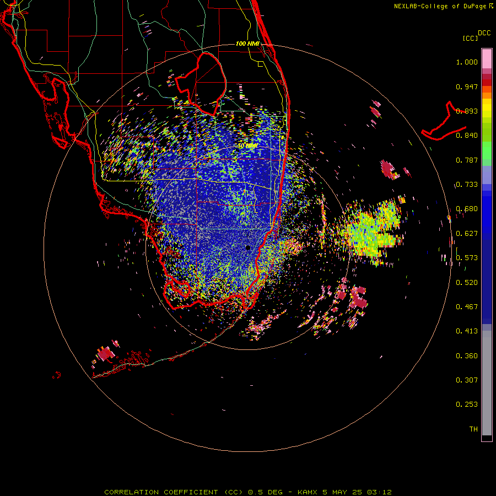The height and width of the screenshot is (496, 496).
Task: Select the 0.680 legend value
Action: pyautogui.click(x=467, y=209)
